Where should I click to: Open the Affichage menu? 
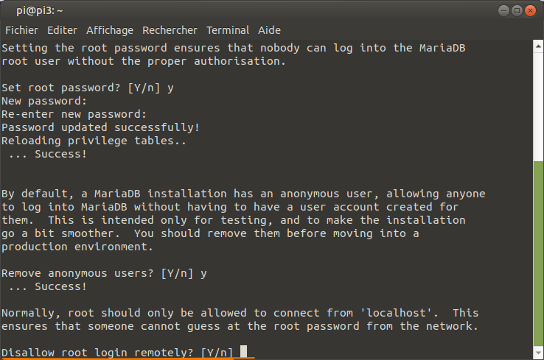110,30
